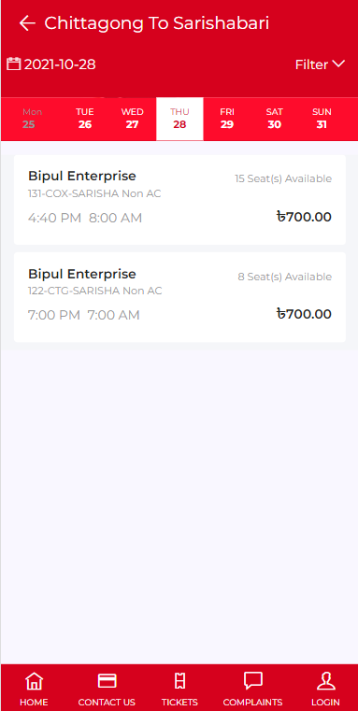
Task: Select the THU 28 date tab
Action: [x=179, y=119]
